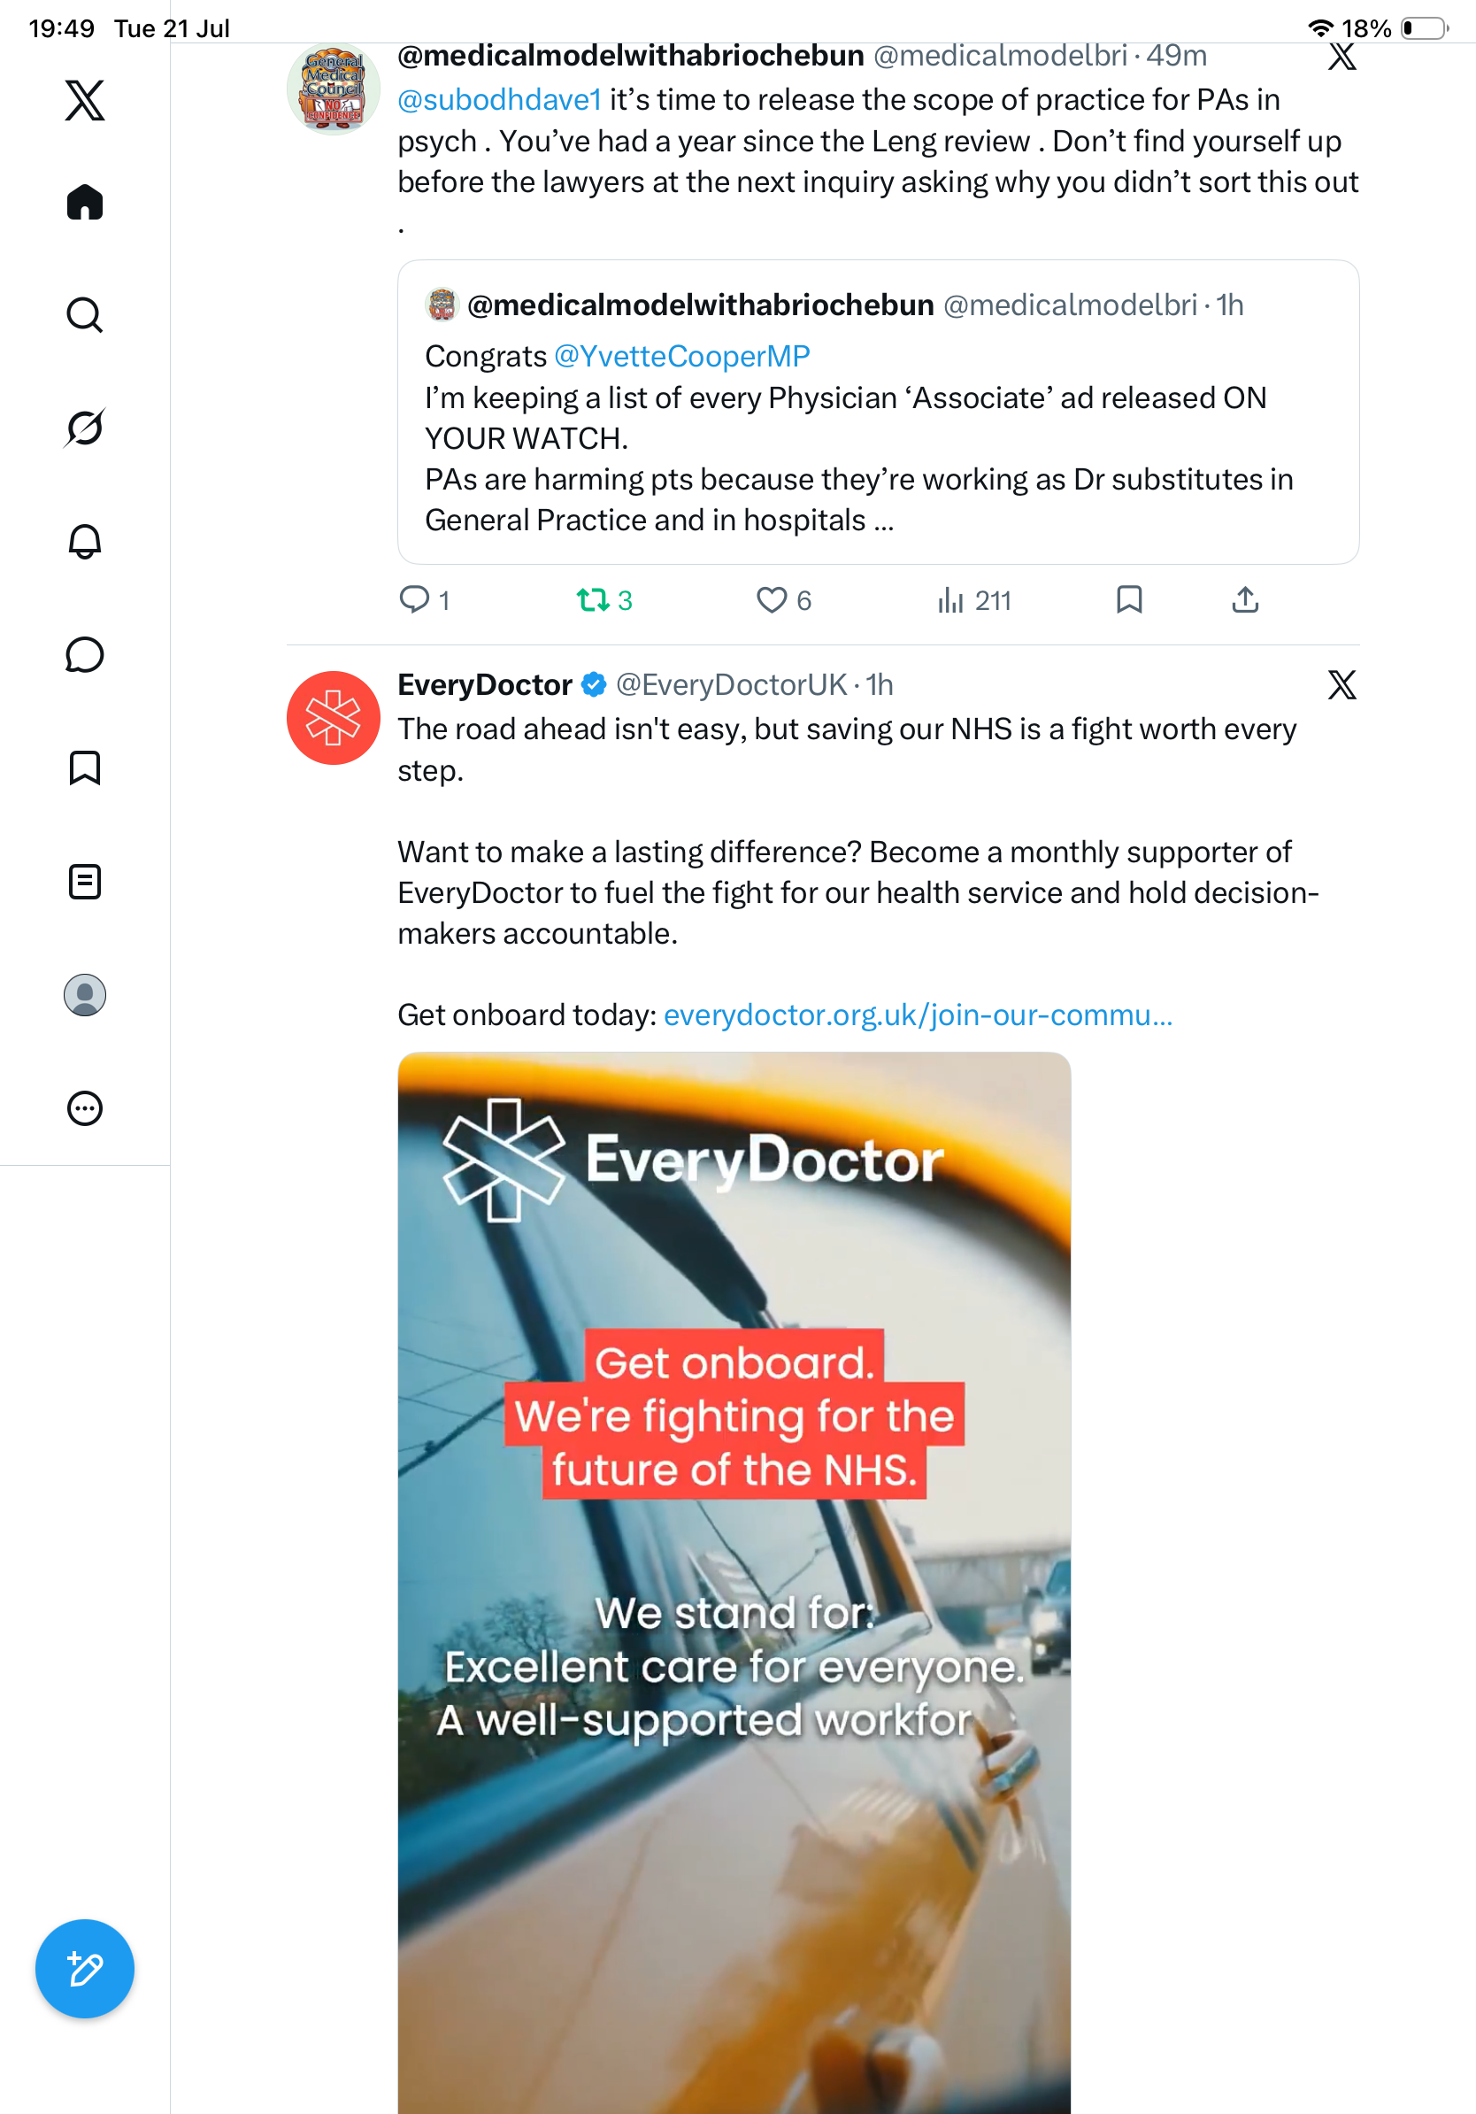The height and width of the screenshot is (2114, 1476).
Task: Open Bookmarks in the sidebar
Action: 85,768
